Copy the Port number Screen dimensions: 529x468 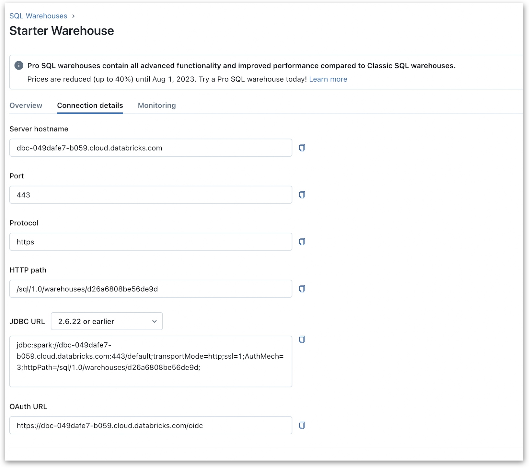(x=302, y=195)
